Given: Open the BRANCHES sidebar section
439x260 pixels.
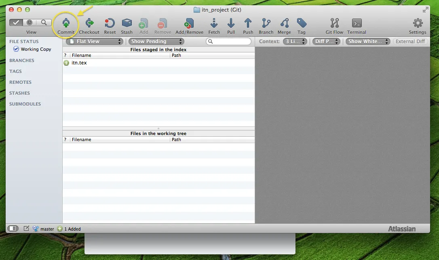Looking at the screenshot, I should (22, 60).
